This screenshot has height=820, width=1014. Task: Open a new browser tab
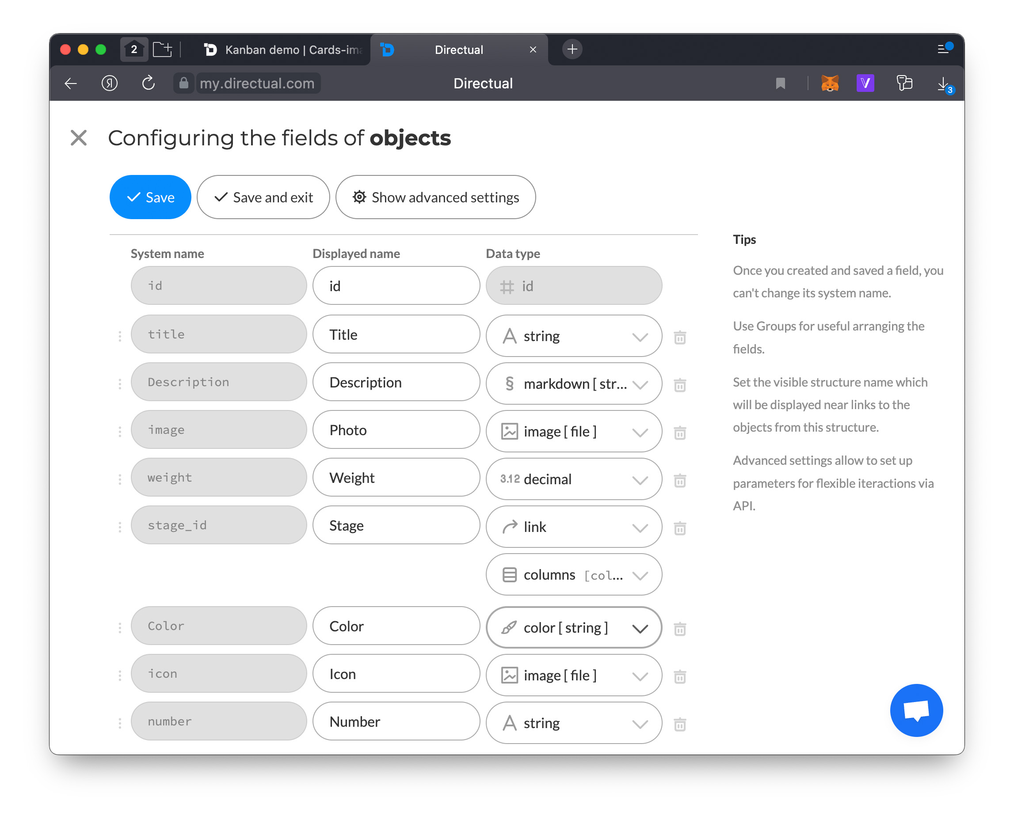(572, 49)
